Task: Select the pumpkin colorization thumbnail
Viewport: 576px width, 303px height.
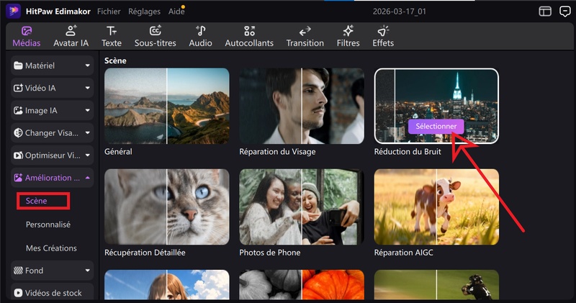Action: click(302, 285)
